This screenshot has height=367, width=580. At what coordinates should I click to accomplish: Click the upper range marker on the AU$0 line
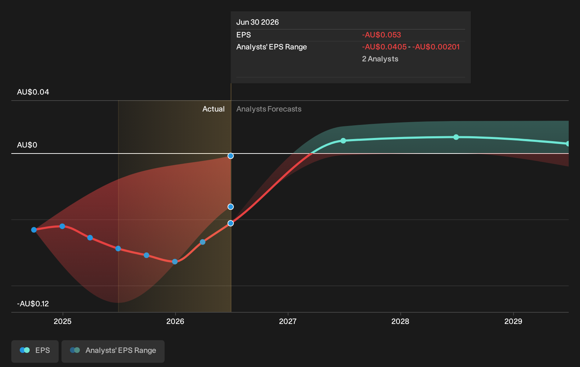point(231,156)
